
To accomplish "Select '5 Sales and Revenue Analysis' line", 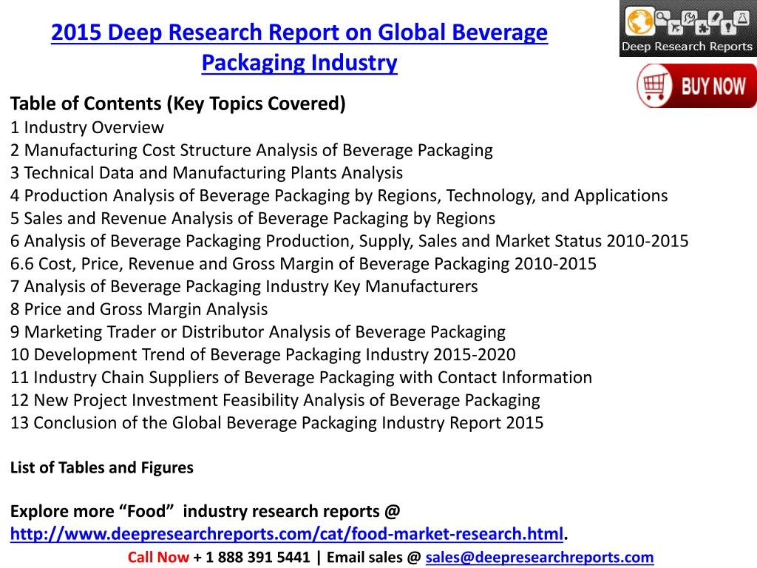I will tap(253, 218).
